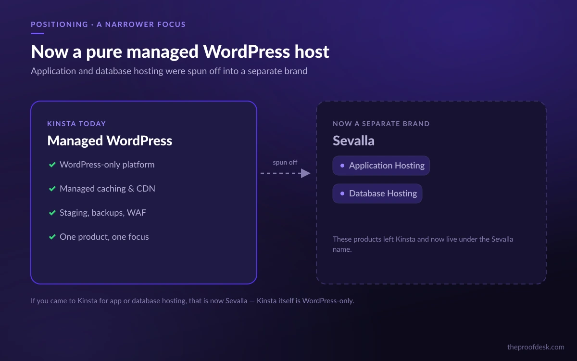
Task: Click the purple dot in Application Hosting pill
Action: pyautogui.click(x=342, y=166)
